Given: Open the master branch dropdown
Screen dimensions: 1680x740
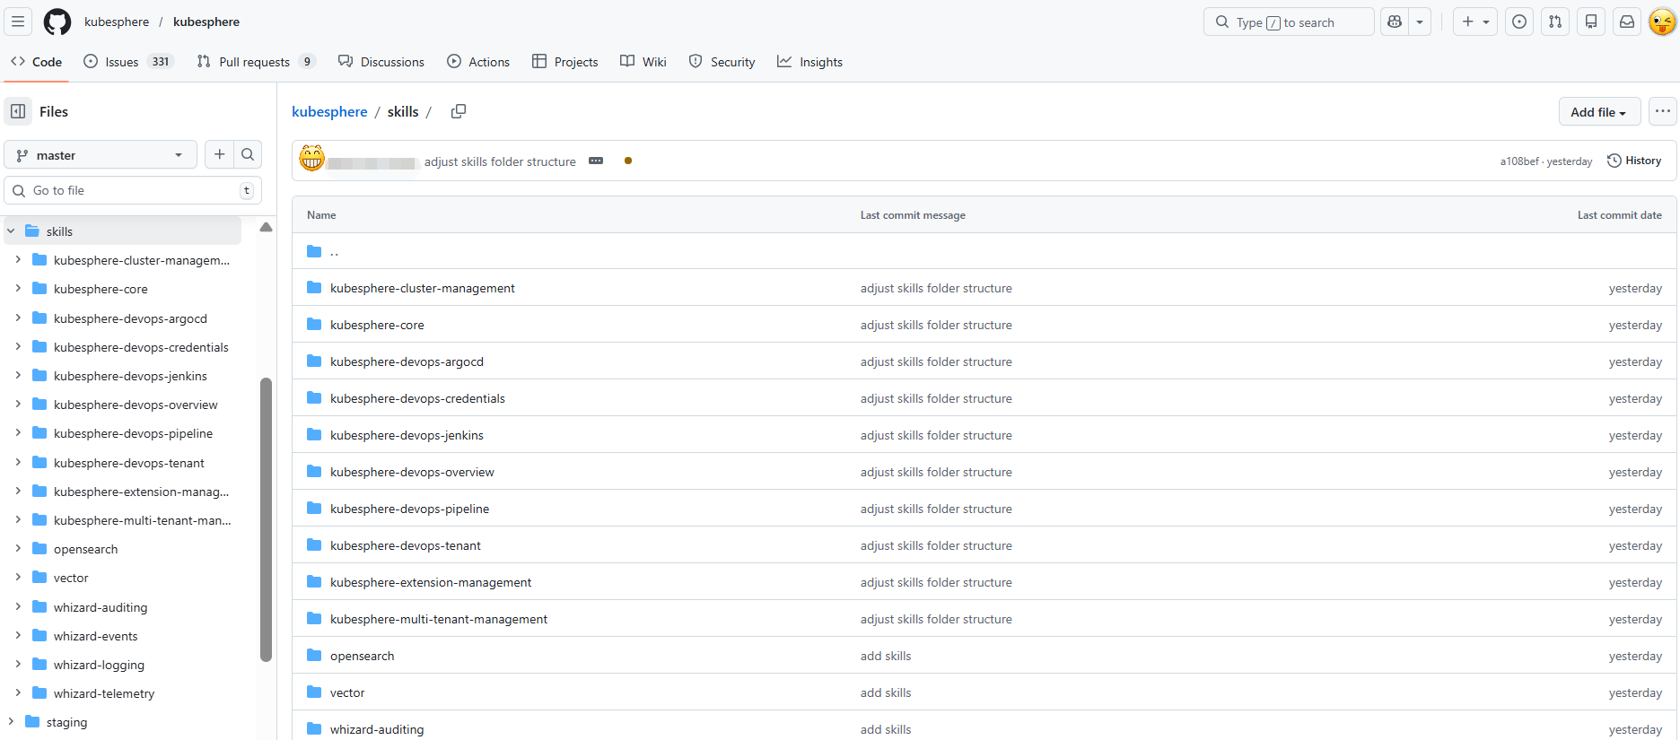Looking at the screenshot, I should [x=101, y=155].
